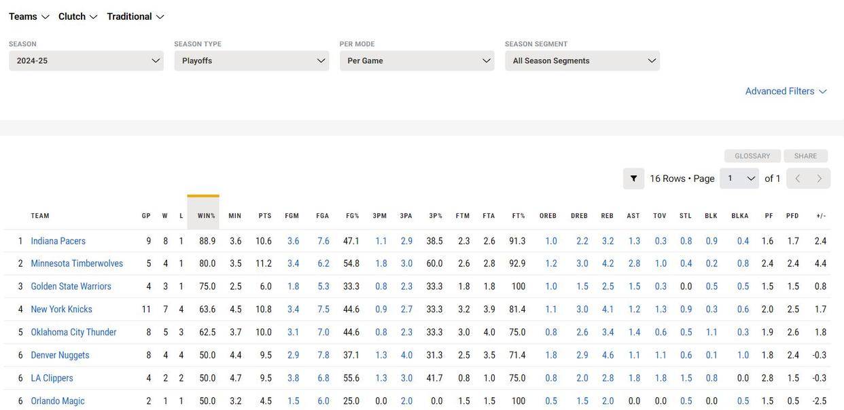Sort table by PFD column header
The height and width of the screenshot is (410, 844).
coord(793,216)
